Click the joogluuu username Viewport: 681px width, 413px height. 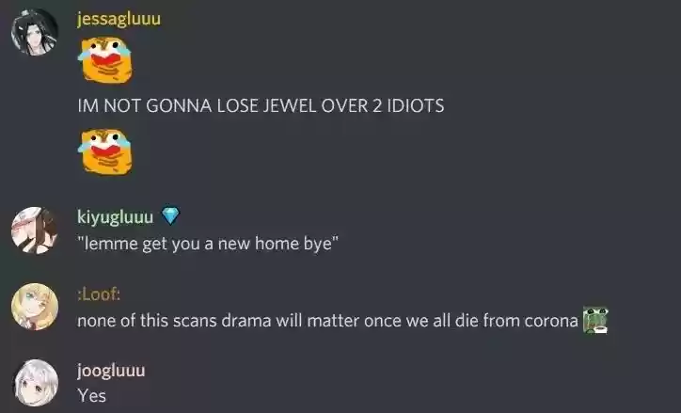click(x=111, y=371)
